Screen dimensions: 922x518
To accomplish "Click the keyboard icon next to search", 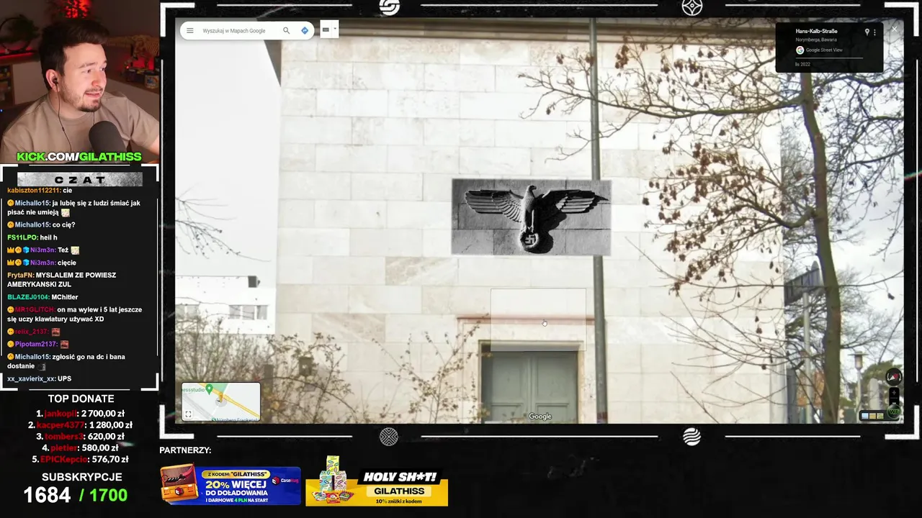I will pos(326,30).
